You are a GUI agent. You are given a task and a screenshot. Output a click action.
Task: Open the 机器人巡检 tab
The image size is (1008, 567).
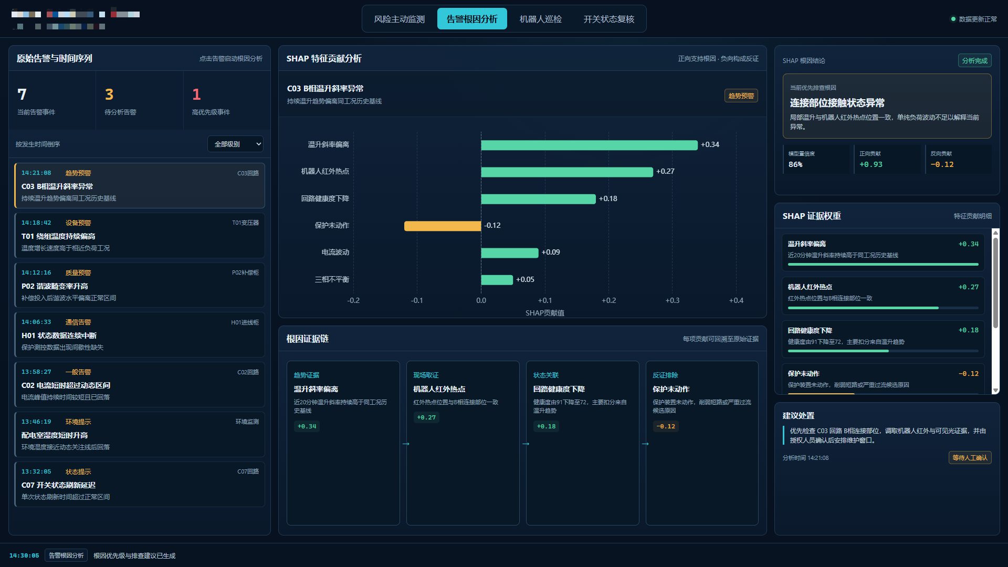click(x=540, y=19)
